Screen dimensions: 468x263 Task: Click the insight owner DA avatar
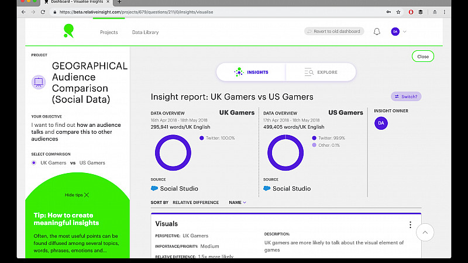click(381, 123)
